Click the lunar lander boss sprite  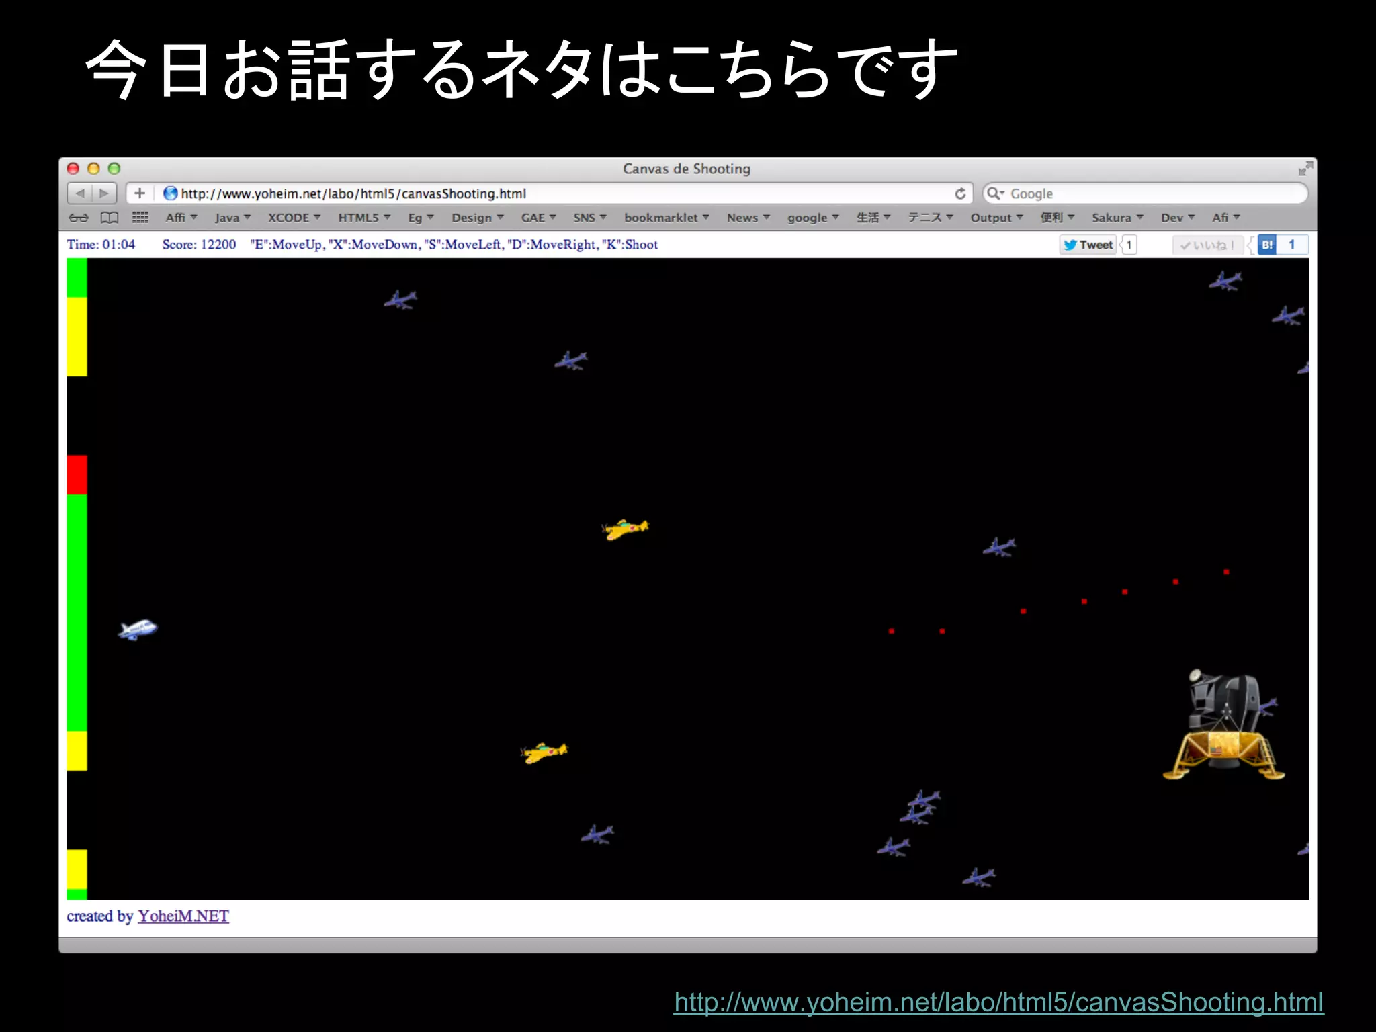(1223, 724)
